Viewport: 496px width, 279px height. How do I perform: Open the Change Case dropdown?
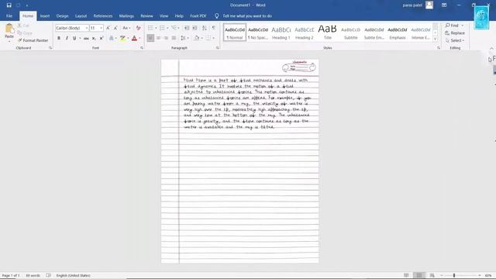pyautogui.click(x=126, y=28)
